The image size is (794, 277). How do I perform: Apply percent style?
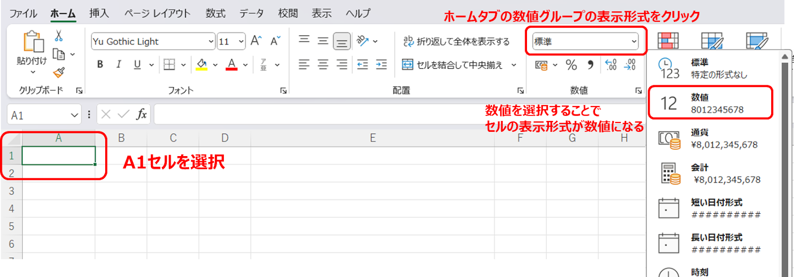click(x=571, y=65)
